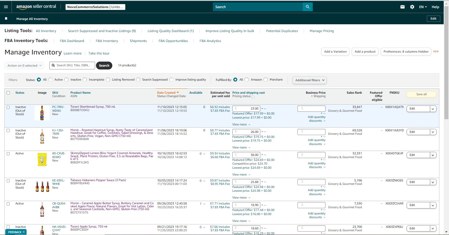Click price field showing 23.00
449x235 pixels.
246,109
